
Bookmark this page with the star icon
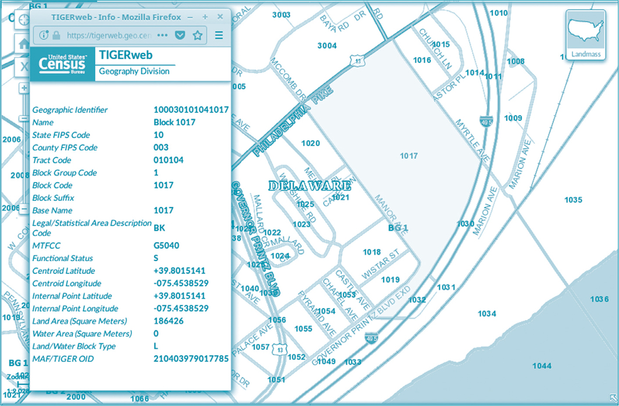click(198, 35)
